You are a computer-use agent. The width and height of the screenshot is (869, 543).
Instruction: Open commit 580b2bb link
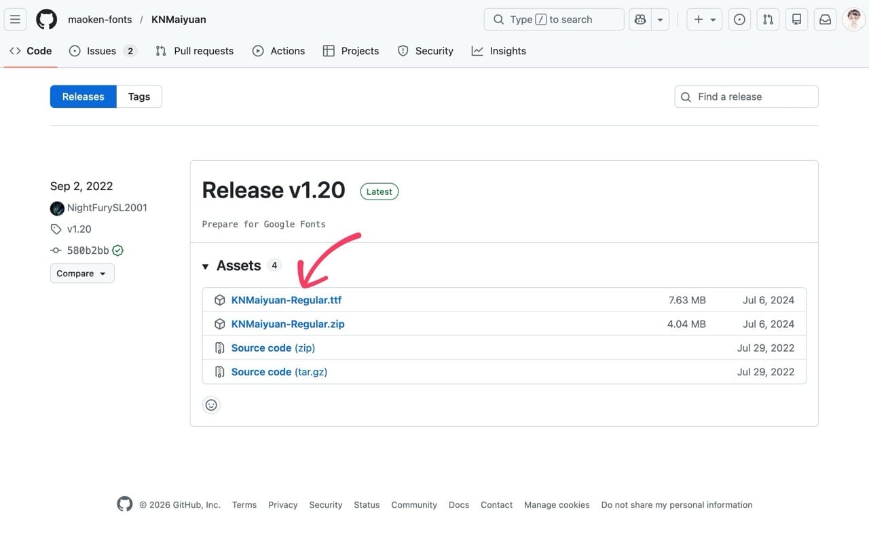coord(88,250)
